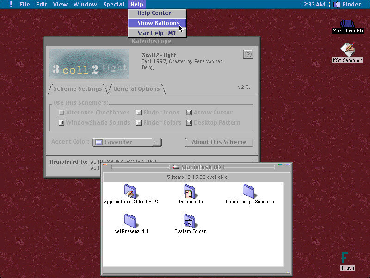Click the '5 items, 8.13 GB available' status text
The height and width of the screenshot is (278, 370).
pos(197,177)
